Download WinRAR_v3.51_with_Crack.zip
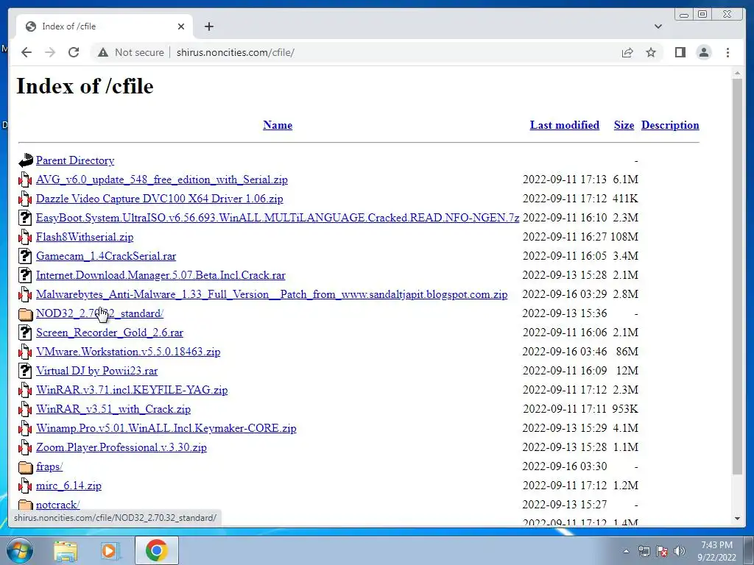754x565 pixels. coord(113,409)
